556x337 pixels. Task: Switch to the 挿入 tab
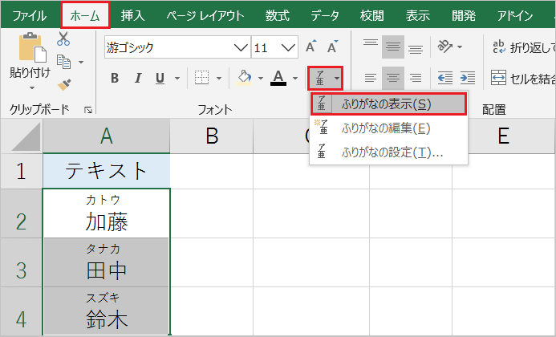pos(132,15)
